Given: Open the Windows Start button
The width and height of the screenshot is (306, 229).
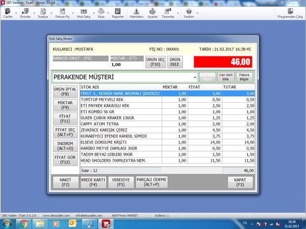Looking at the screenshot, I should coord(7,224).
